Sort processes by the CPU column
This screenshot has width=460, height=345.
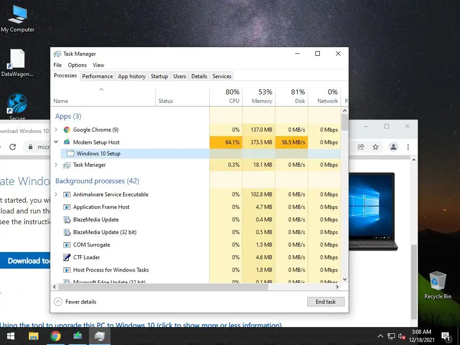[x=226, y=96]
